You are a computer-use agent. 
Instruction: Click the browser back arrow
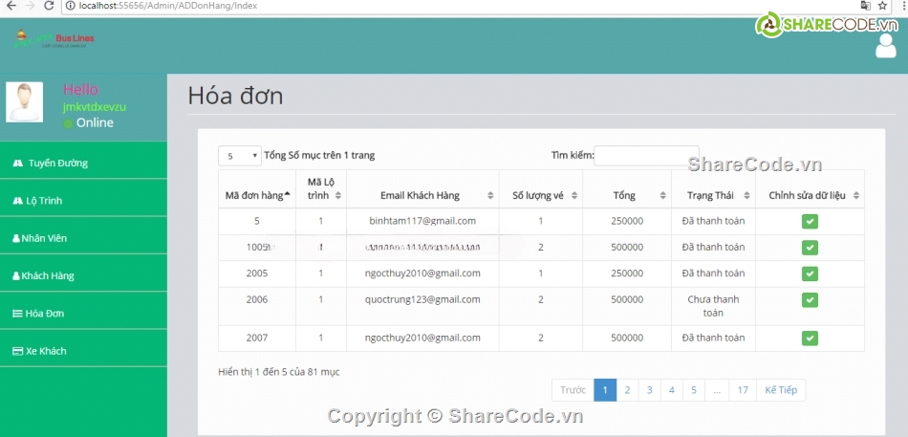click(11, 6)
